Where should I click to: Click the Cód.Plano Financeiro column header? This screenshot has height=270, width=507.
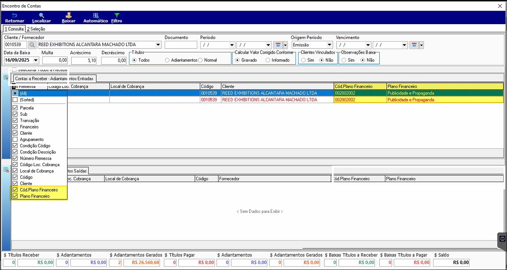pos(360,86)
